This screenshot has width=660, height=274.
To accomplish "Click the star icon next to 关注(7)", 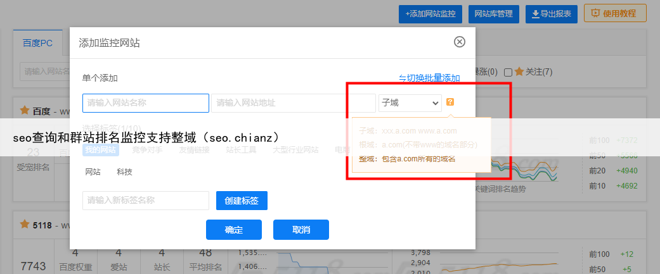I will click(x=519, y=72).
